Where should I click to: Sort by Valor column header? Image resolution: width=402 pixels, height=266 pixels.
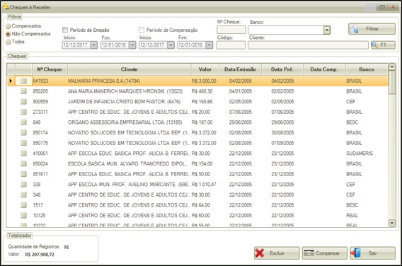tap(205, 69)
